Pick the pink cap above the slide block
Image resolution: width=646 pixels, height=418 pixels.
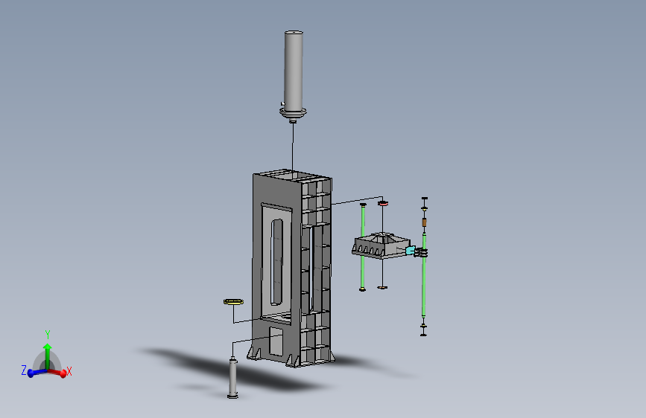(383, 203)
